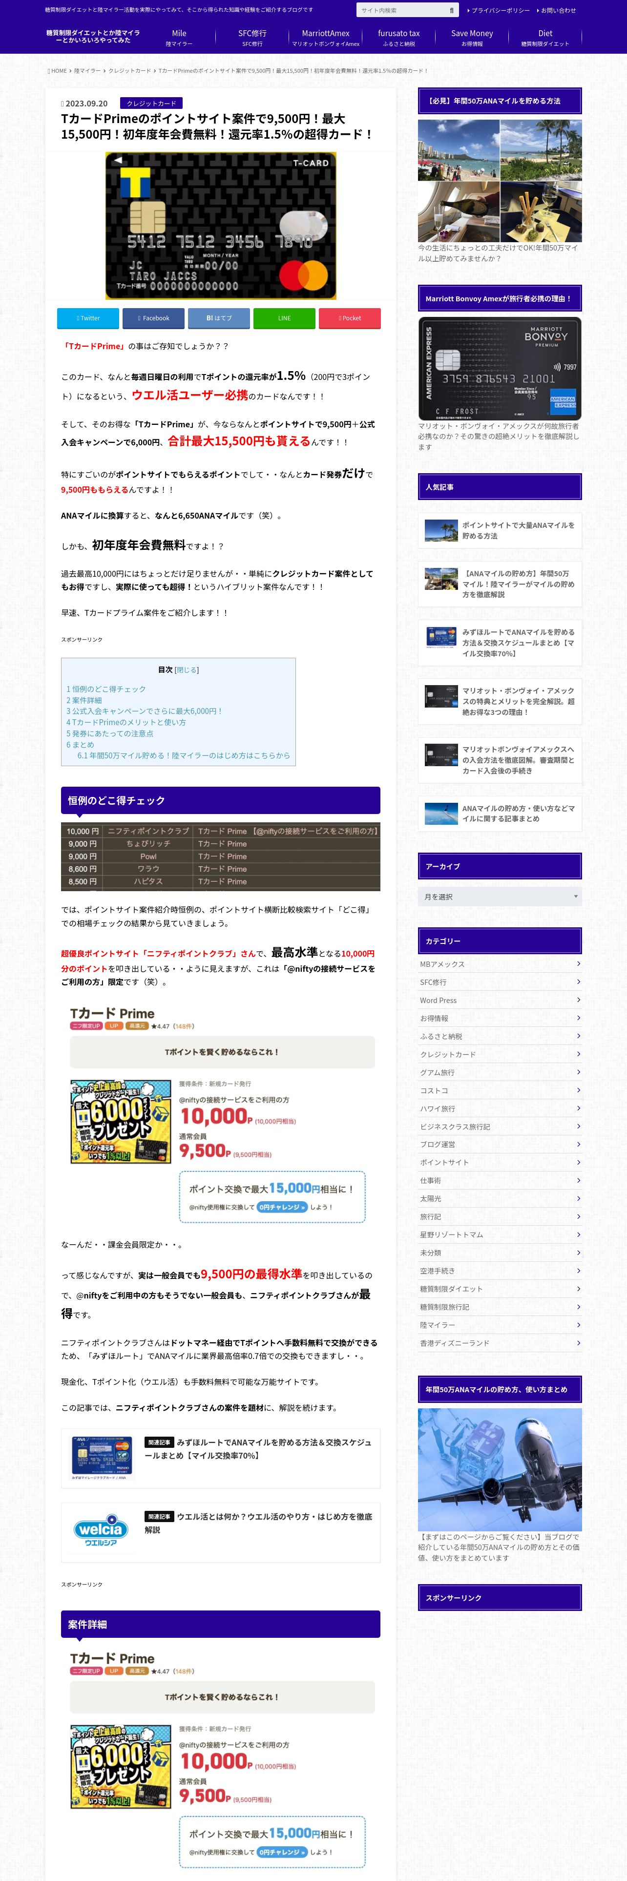Click the T-CARD Prime header image

tap(220, 226)
